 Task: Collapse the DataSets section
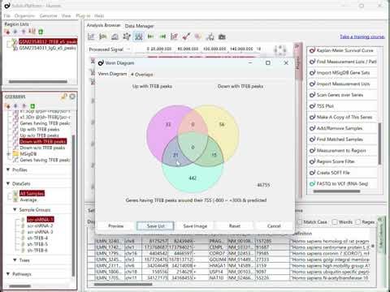[8, 183]
